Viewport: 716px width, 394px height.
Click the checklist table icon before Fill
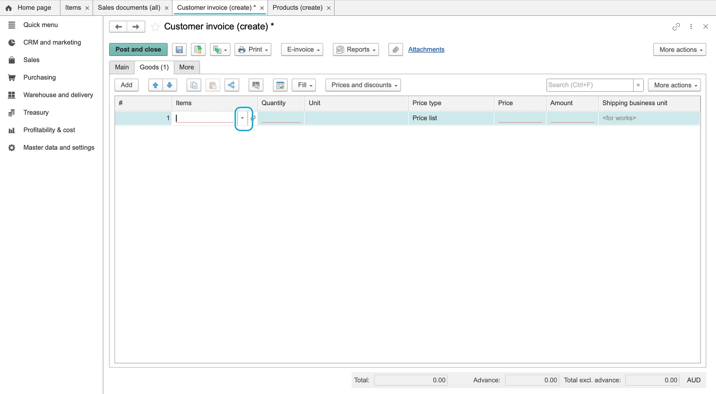pos(280,85)
